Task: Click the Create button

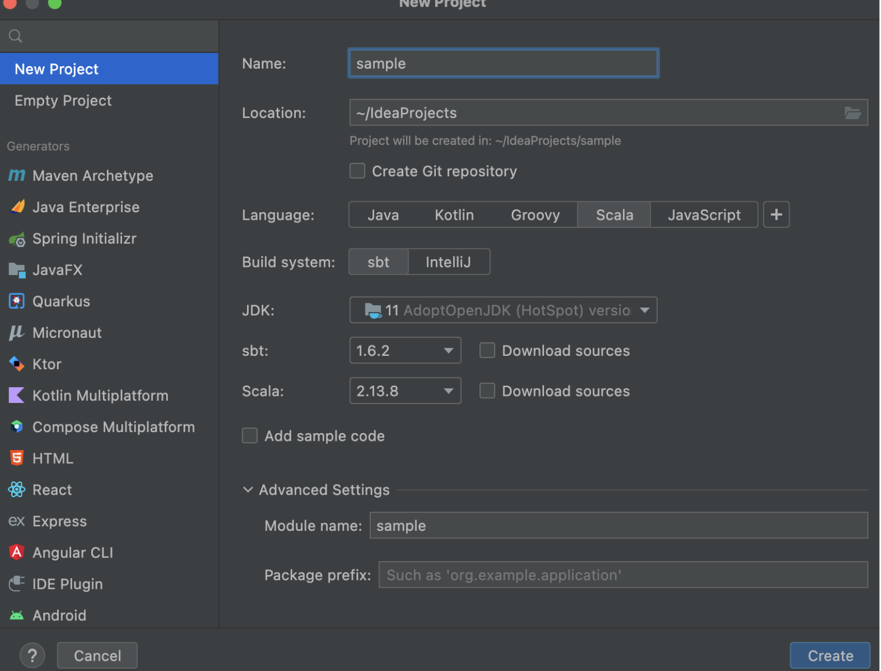Action: pyautogui.click(x=830, y=655)
